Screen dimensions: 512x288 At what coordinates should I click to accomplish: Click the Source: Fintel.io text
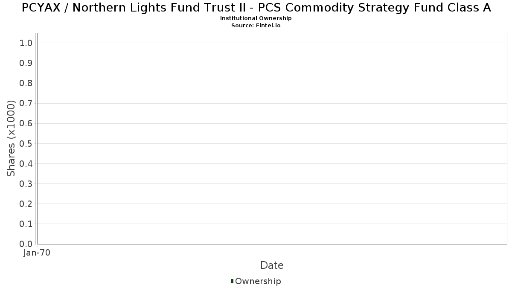[256, 25]
